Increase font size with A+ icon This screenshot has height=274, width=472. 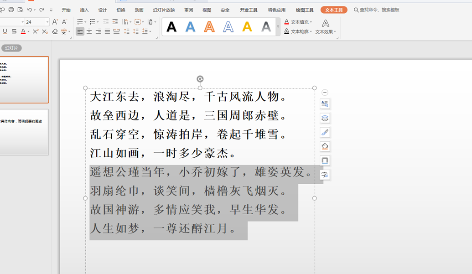(x=55, y=21)
